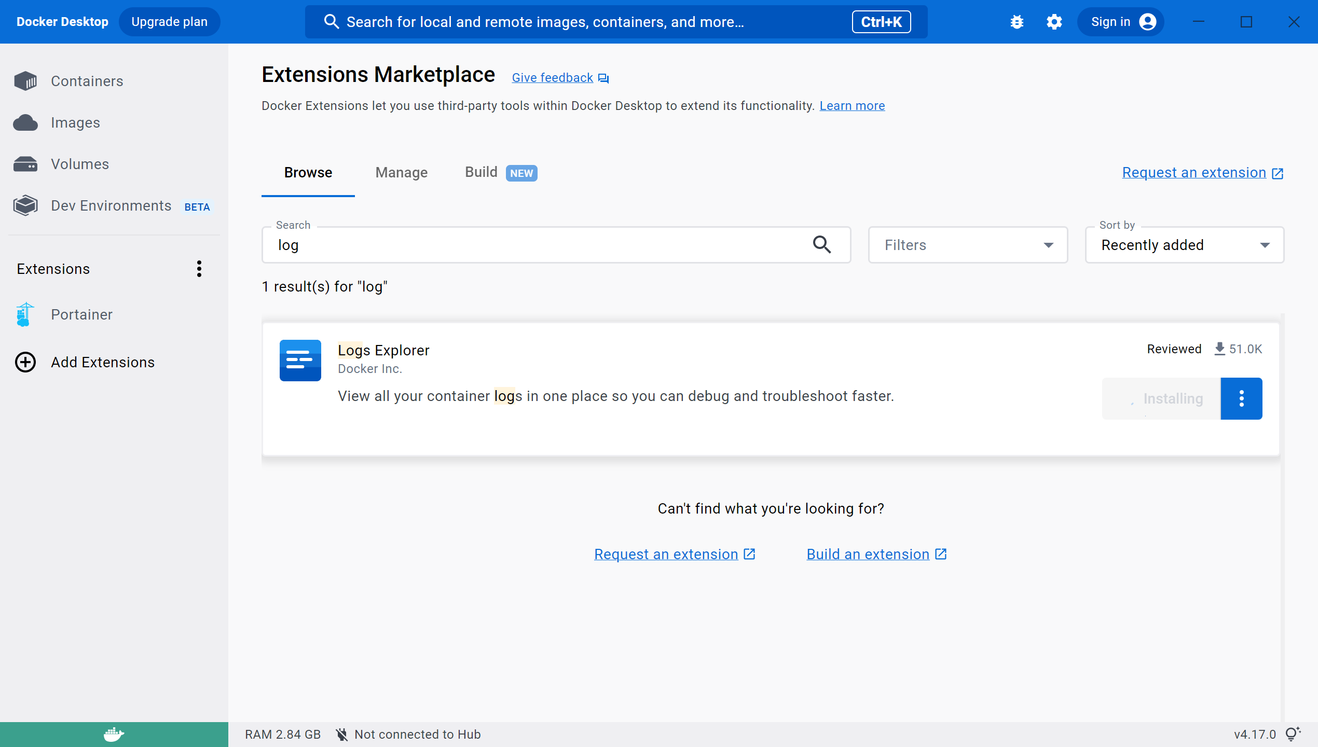The image size is (1318, 747).
Task: Open the Learn more link
Action: click(x=852, y=106)
